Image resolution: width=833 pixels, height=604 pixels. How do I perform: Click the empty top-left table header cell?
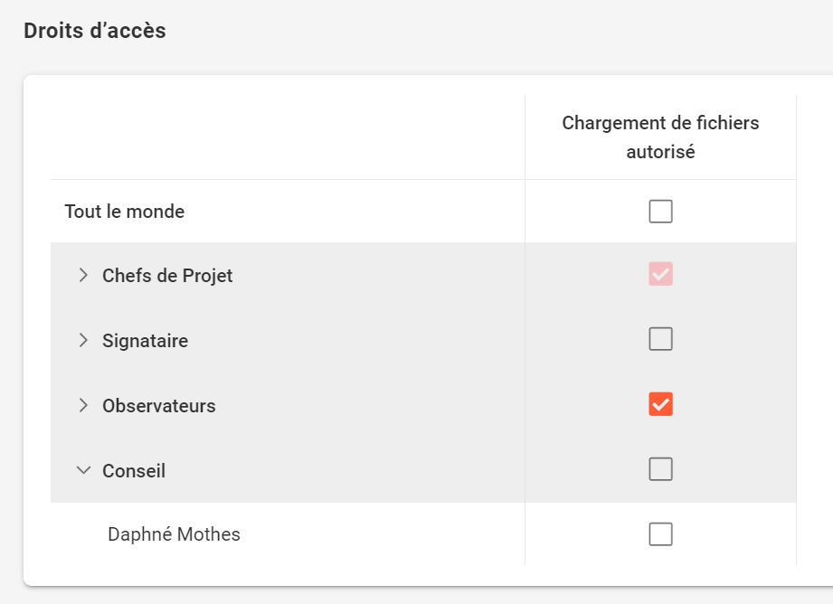(x=287, y=137)
